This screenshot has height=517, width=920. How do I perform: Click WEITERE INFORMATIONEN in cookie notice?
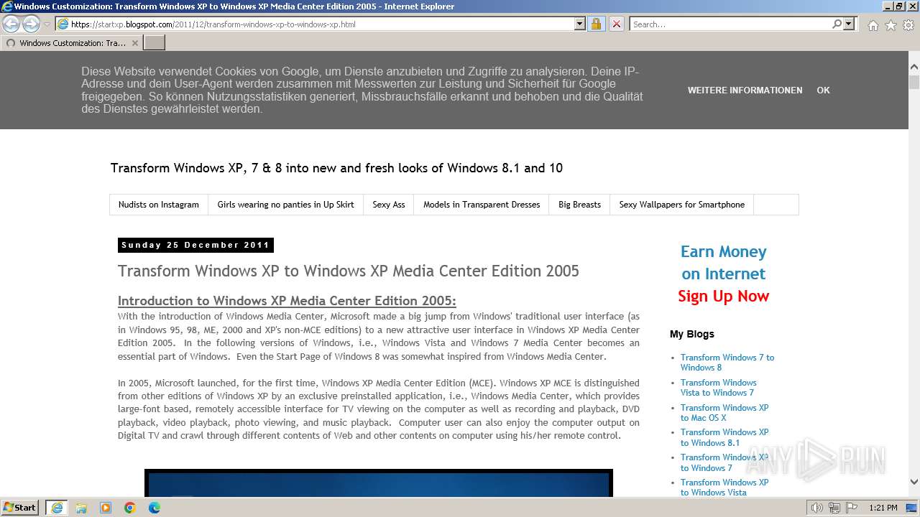pos(745,90)
